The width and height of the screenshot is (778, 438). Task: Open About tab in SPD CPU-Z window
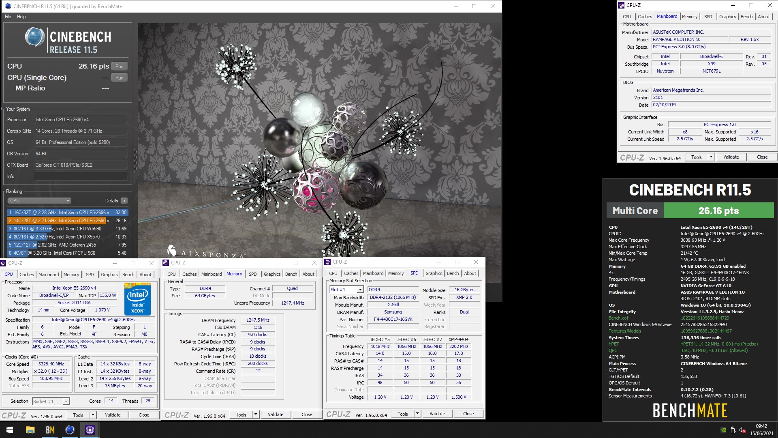coord(470,273)
